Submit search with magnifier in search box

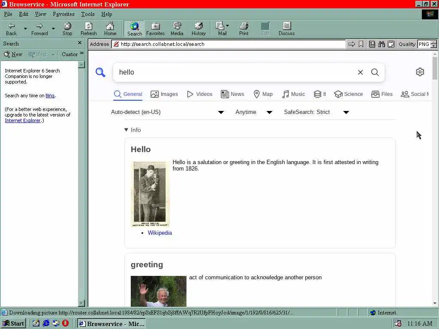[375, 72]
